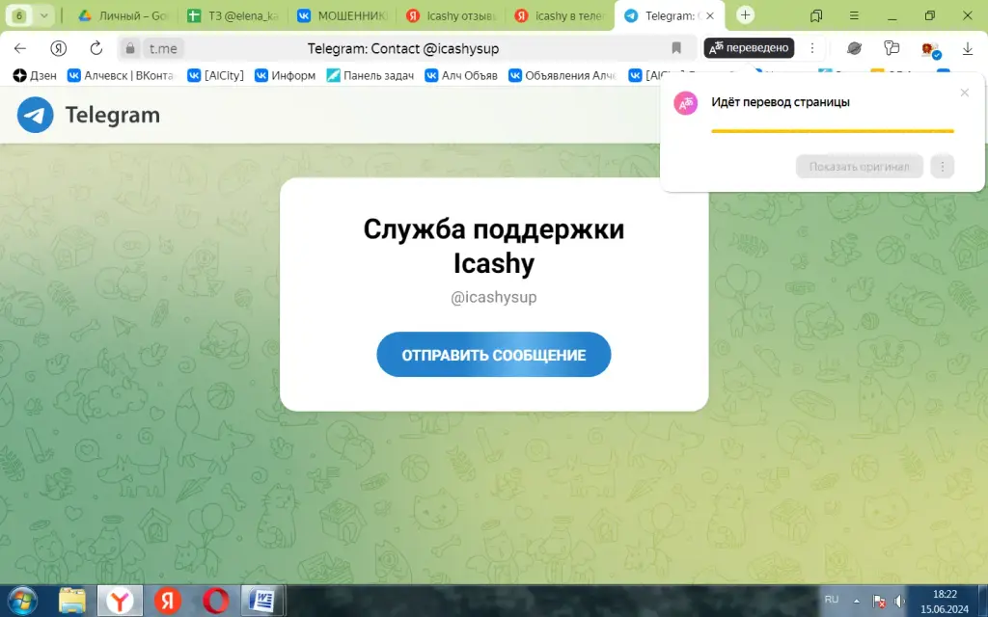This screenshot has height=617, width=988.
Task: Expand the tab list chevron beside counter
Action: click(44, 15)
